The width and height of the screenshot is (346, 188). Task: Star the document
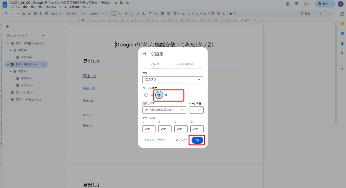click(116, 3)
